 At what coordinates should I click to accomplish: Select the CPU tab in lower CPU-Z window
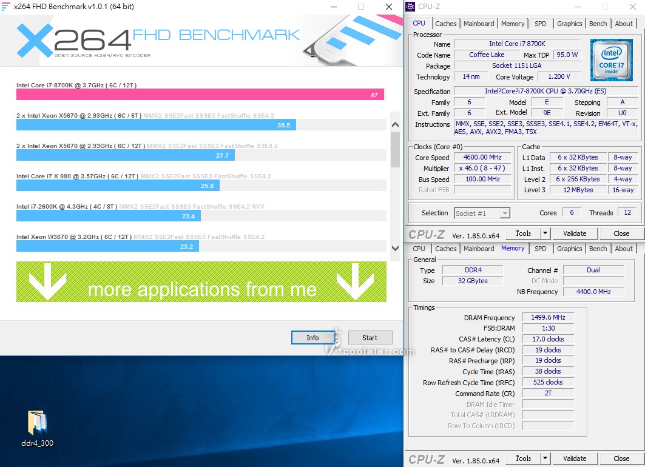coord(419,249)
